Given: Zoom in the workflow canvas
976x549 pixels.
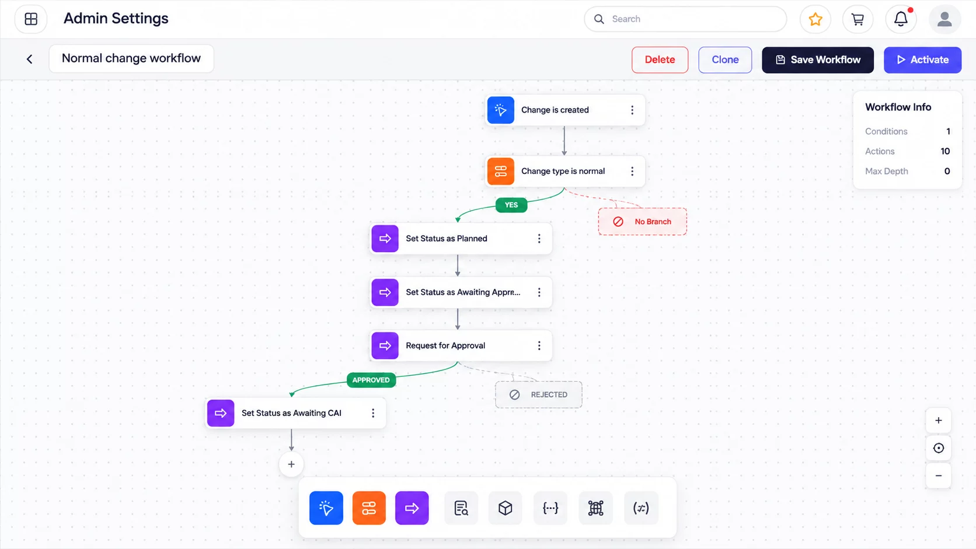Looking at the screenshot, I should (938, 421).
